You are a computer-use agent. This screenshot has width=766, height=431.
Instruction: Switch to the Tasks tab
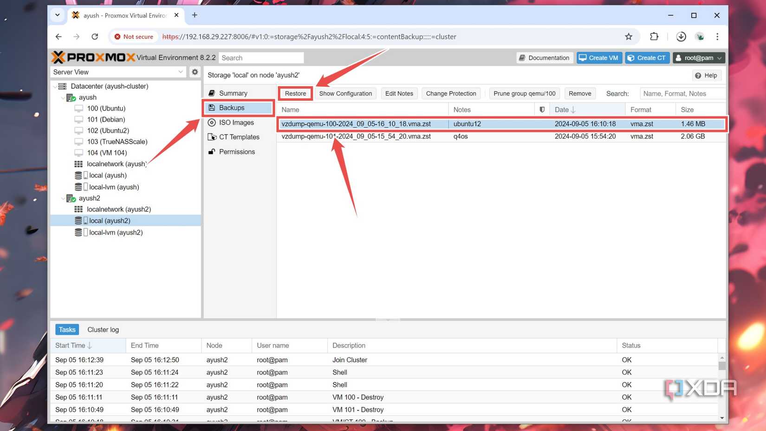point(67,330)
